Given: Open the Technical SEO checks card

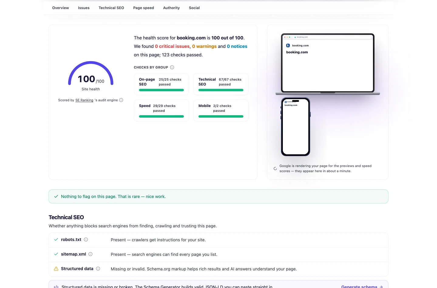Looking at the screenshot, I should tap(221, 84).
